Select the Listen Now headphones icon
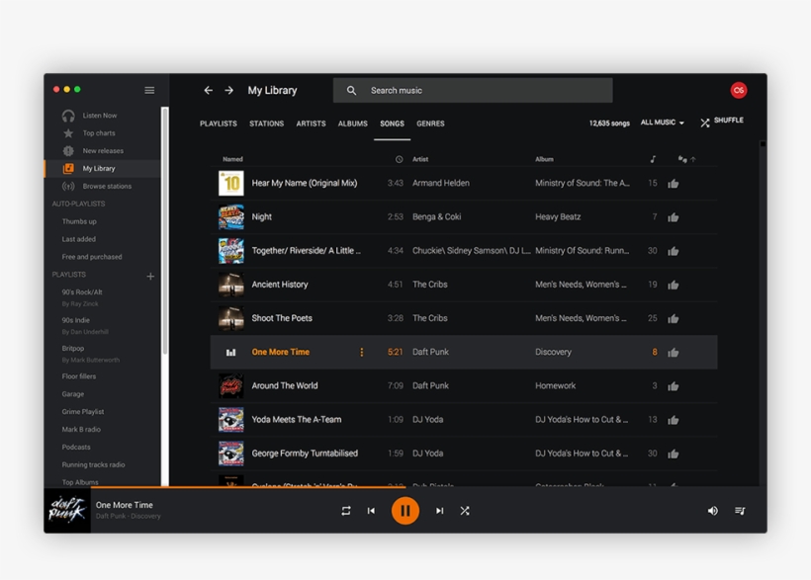Viewport: 811px width, 580px height. 67,115
